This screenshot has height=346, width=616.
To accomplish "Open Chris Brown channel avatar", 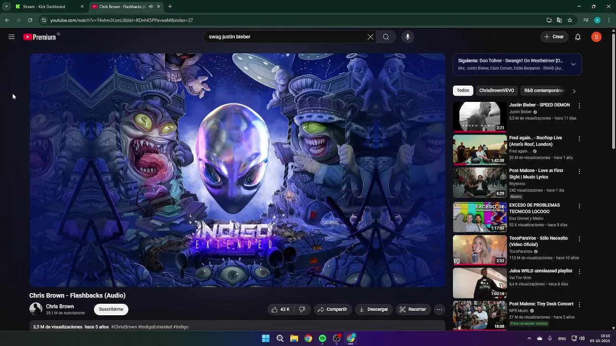I will tap(36, 309).
